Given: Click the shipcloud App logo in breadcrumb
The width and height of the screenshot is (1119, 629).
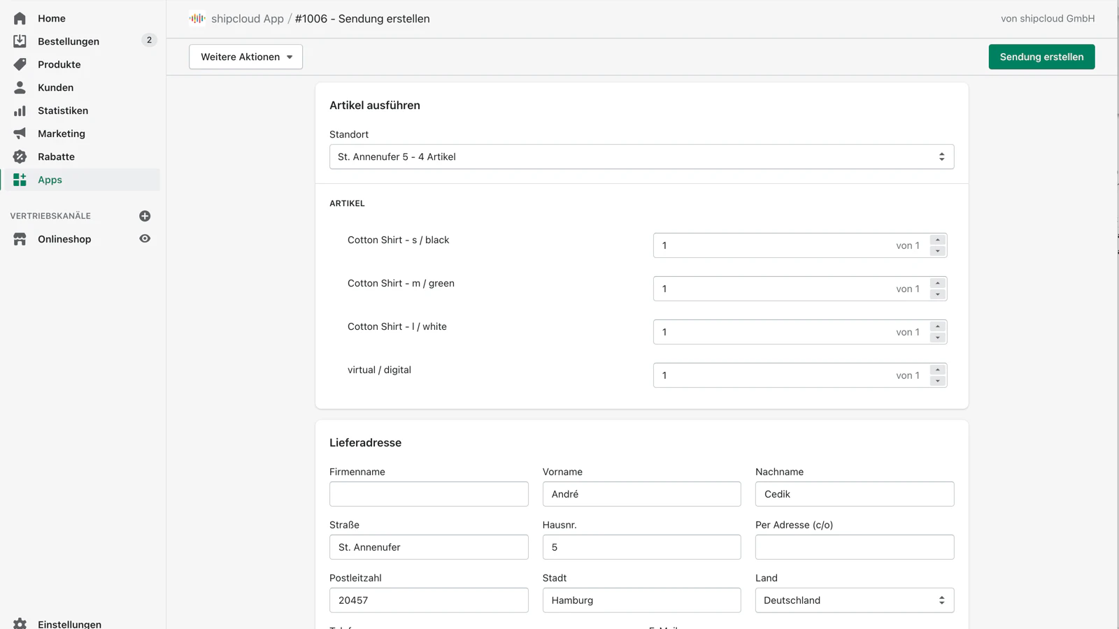Looking at the screenshot, I should point(197,18).
